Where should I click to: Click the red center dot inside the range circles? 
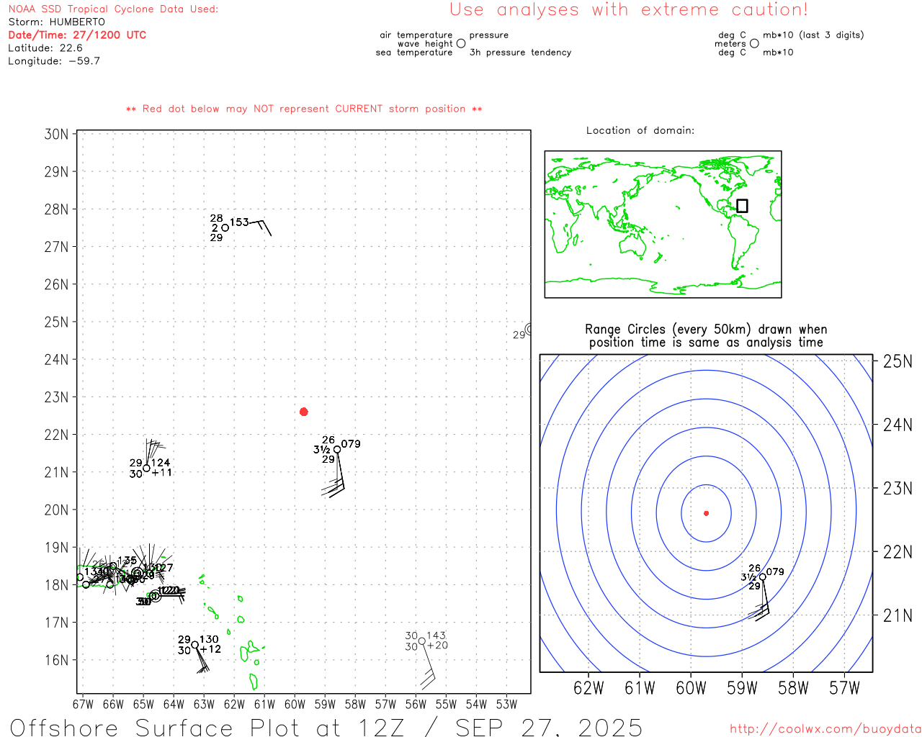tap(706, 513)
